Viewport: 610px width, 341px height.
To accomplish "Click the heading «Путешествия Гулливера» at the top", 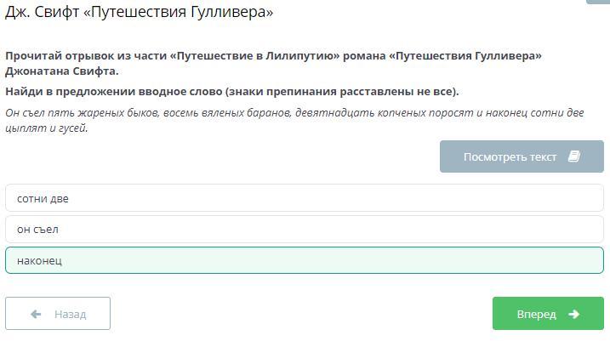I will coord(139,12).
